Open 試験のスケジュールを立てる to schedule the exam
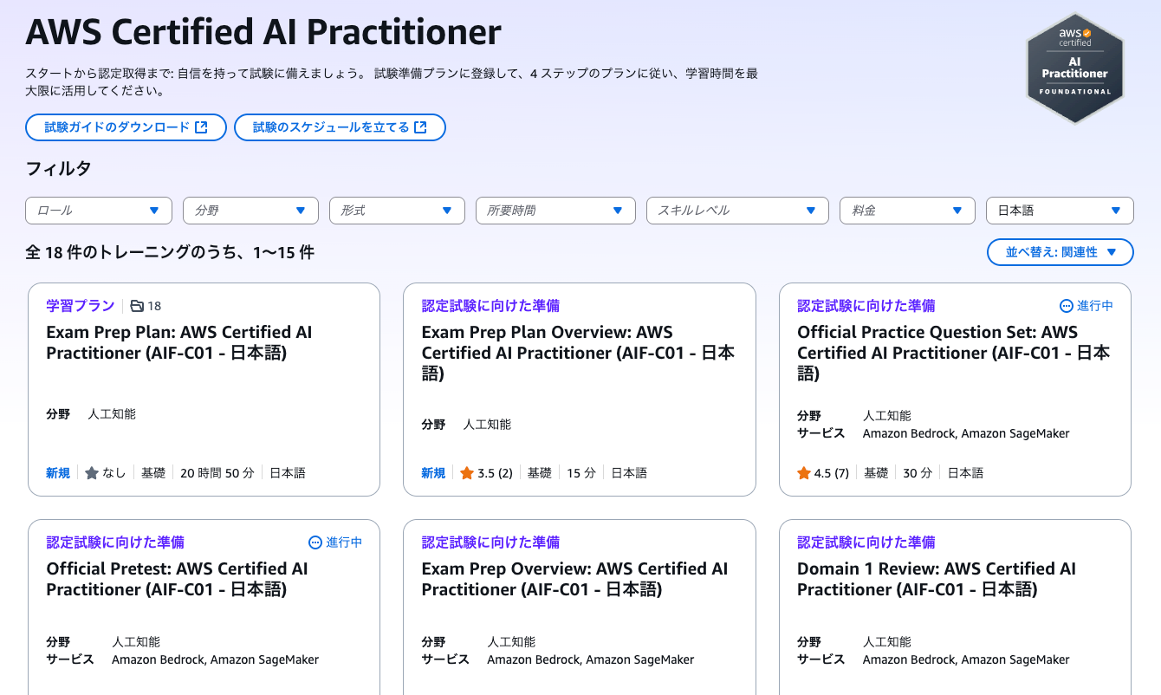Viewport: 1161px width, 695px height. click(x=341, y=127)
